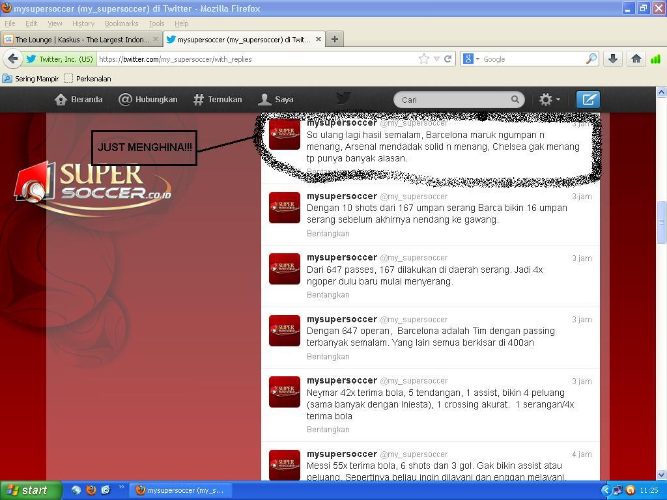Click Firefox quick launch icon in taskbar
Screen dimensions: 667x500
pyautogui.click(x=91, y=490)
